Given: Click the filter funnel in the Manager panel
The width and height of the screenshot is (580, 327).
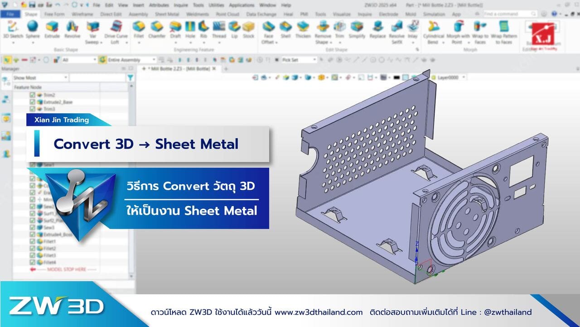Looking at the screenshot, I should (x=130, y=77).
